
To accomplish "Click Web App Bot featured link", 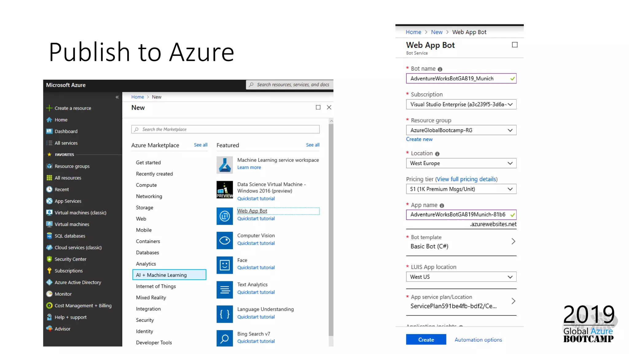I will [x=252, y=211].
